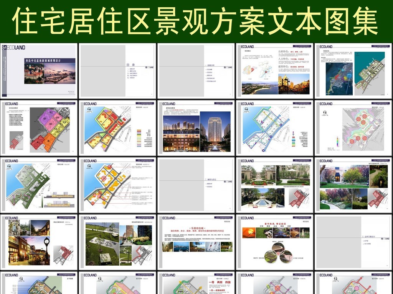393x294 pixels.
Task: Click the north arrow on the green landscape plan
Action: [x=9, y=167]
